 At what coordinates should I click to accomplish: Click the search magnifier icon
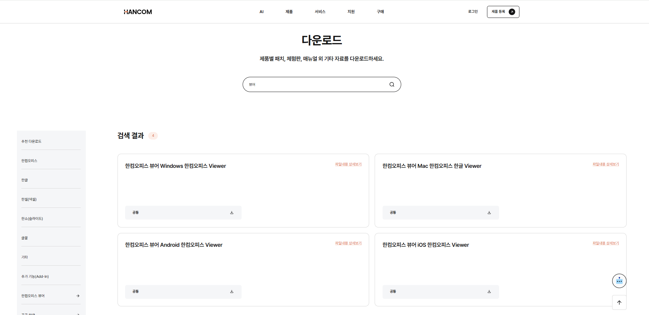392,84
